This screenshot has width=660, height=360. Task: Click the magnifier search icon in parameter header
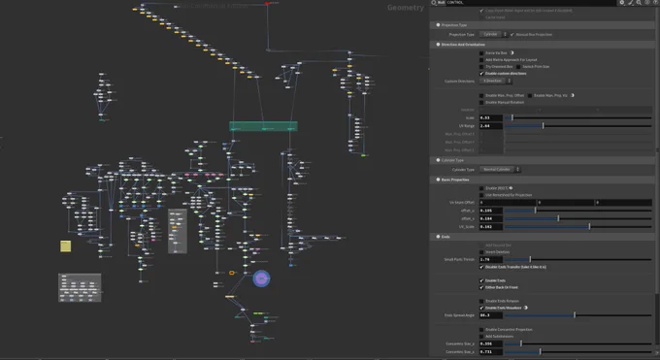tap(639, 3)
